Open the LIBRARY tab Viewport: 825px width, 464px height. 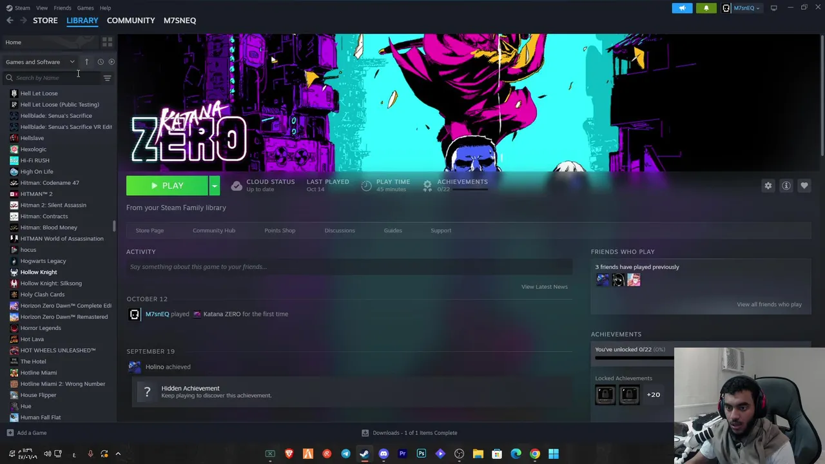click(82, 21)
